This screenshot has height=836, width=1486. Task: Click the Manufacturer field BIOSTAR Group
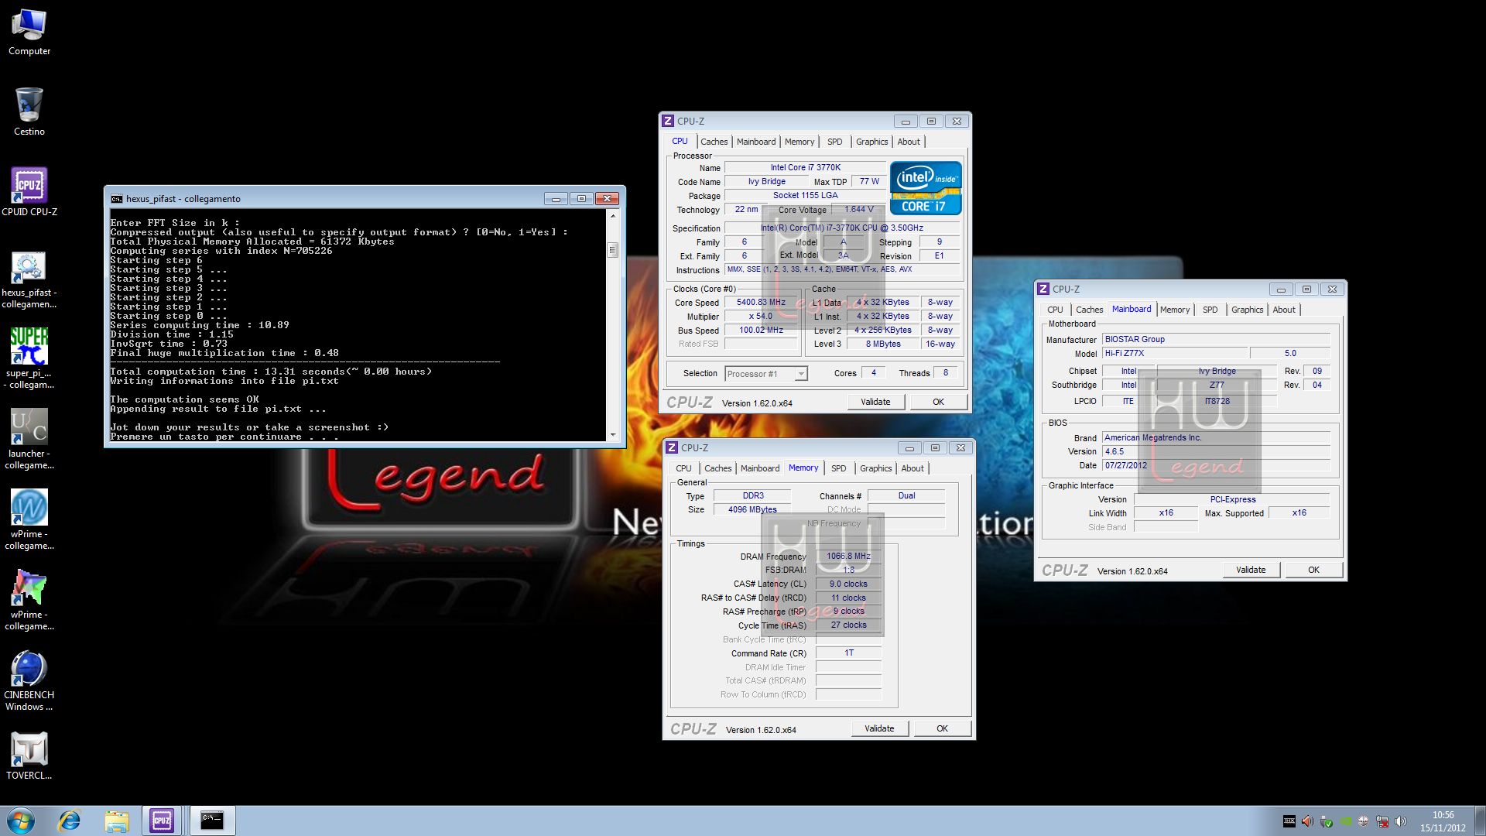point(1216,339)
